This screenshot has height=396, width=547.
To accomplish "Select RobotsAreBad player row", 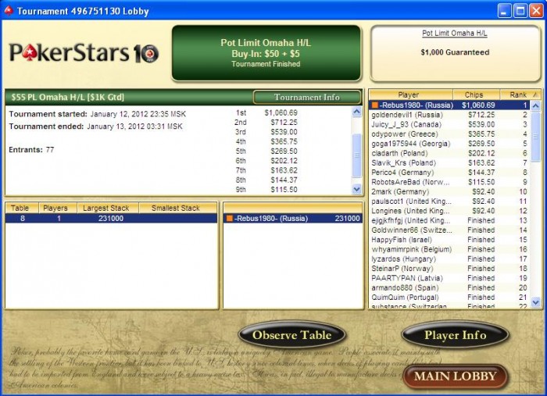I will click(449, 182).
